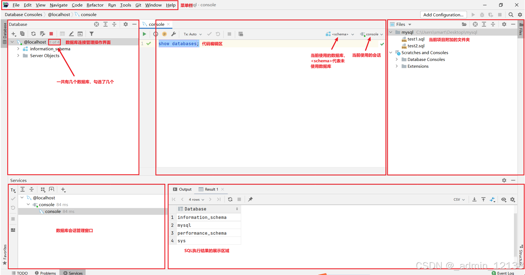Open the 4 rows page size dropdown

click(196, 199)
